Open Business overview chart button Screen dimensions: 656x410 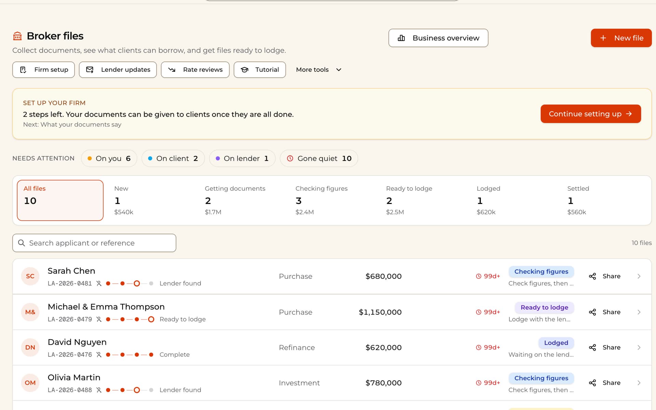[x=438, y=38]
